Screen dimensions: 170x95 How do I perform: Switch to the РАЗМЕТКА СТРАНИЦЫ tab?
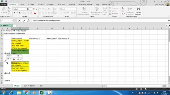coord(46,5)
